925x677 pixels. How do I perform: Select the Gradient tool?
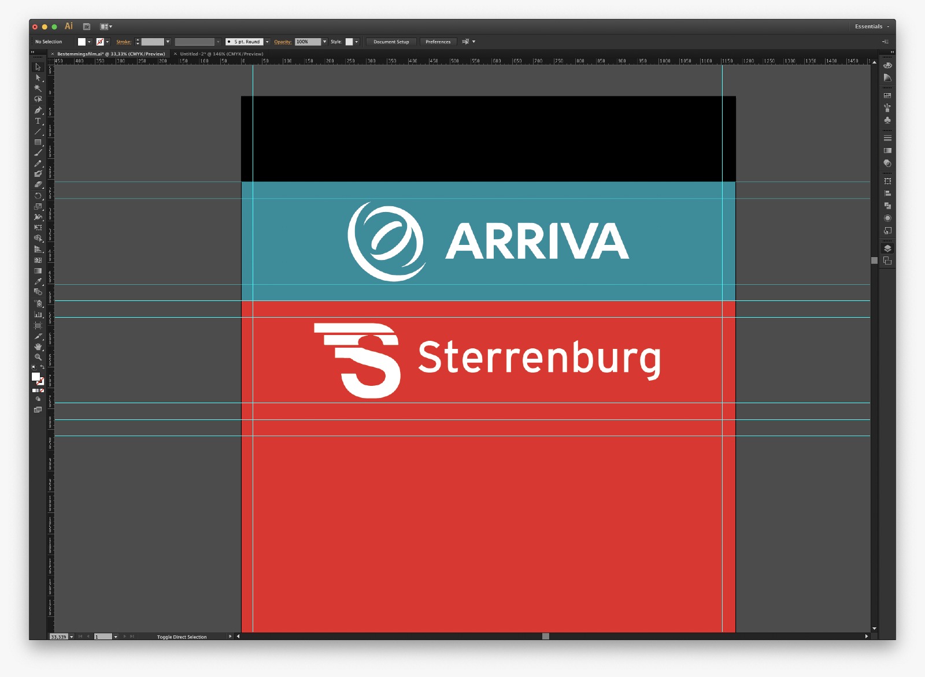[x=38, y=271]
